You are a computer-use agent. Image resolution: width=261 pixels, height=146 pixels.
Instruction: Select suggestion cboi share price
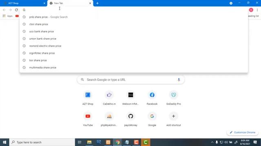tap(134, 24)
